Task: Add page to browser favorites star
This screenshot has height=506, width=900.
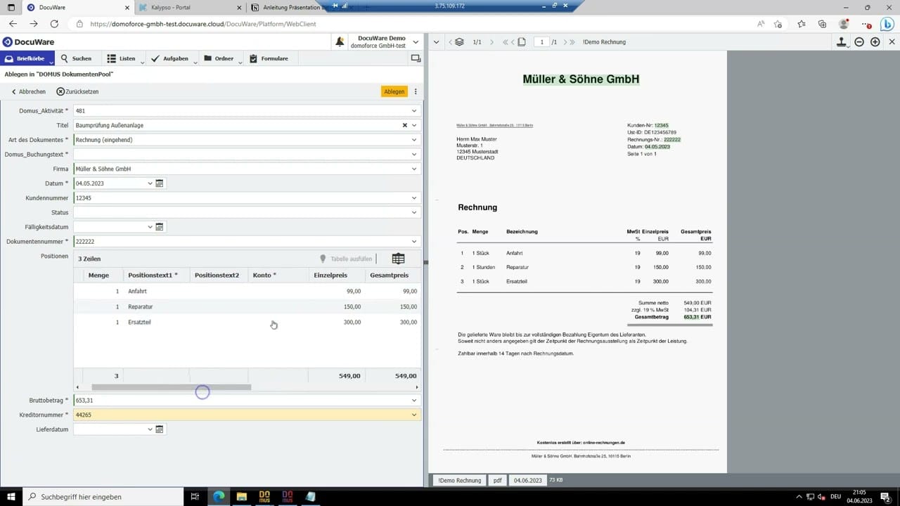Action: click(x=778, y=24)
